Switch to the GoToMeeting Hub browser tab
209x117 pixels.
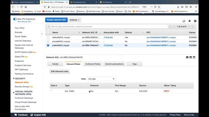83,2
